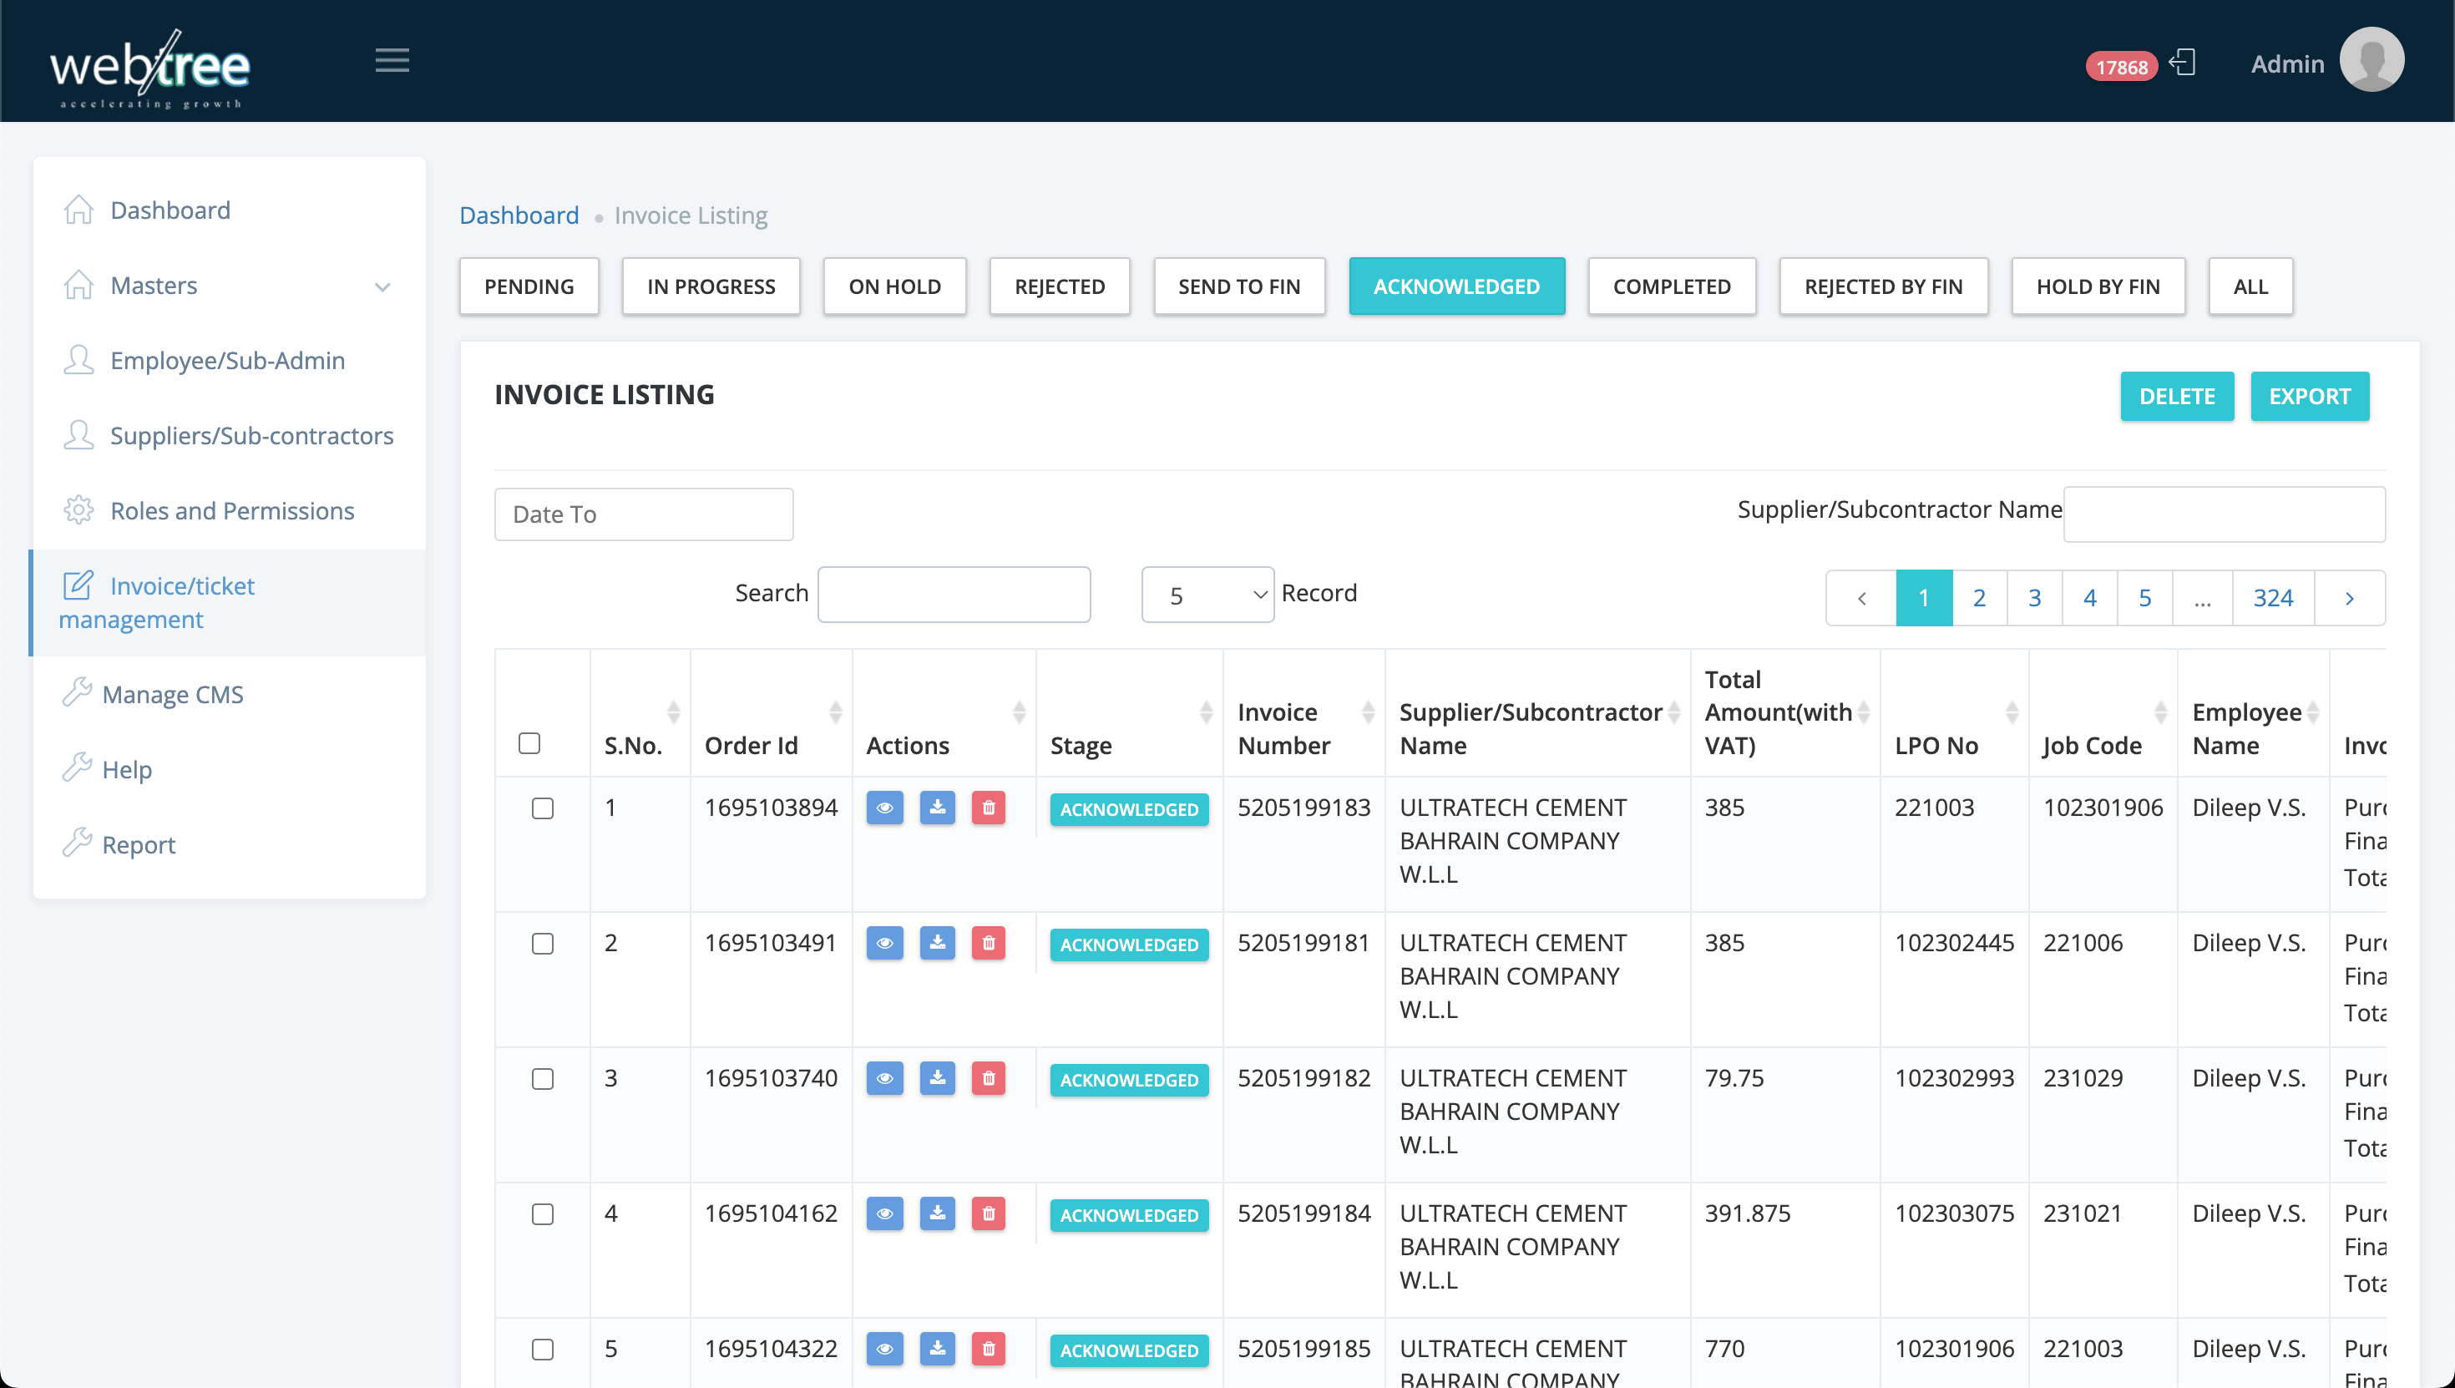Viewport: 2455px width, 1388px height.
Task: Delete order 1695103491 with trash icon
Action: [989, 944]
